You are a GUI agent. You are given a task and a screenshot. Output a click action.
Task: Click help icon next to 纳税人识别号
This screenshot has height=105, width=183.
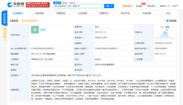coord(88,49)
